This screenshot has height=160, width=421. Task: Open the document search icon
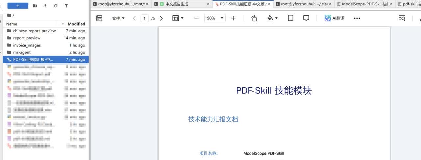pos(402,18)
